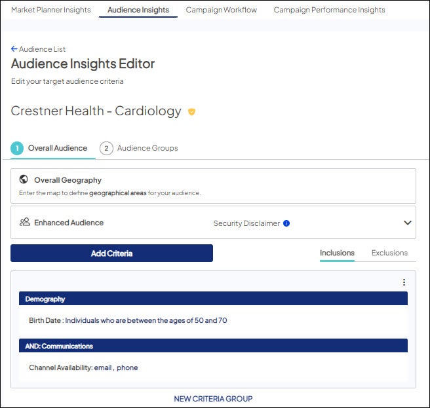Select step 2 Audience Groups circle
Screen dimensions: 430x408
click(106, 148)
